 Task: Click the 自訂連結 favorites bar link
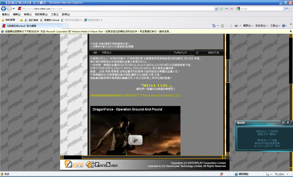(x=32, y=20)
